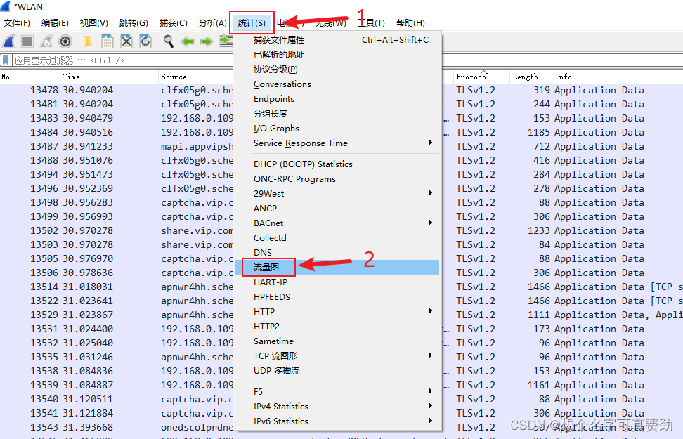Screen dimensions: 683x439
Task: Expand TCP 流图形 submenu
Action: tap(337, 356)
